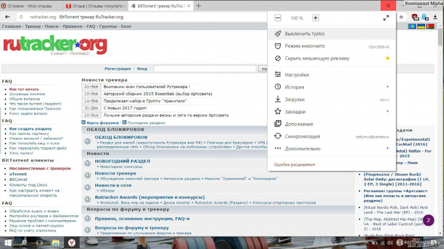
Task: Select Выключить турбо menu item
Action: (332, 34)
